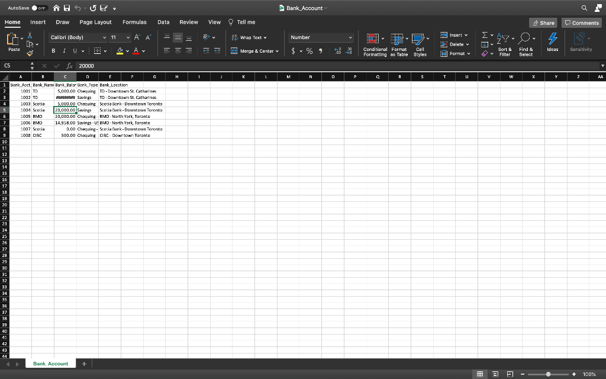Click the Decrease Font Size icon
606x379 pixels.
(x=148, y=37)
